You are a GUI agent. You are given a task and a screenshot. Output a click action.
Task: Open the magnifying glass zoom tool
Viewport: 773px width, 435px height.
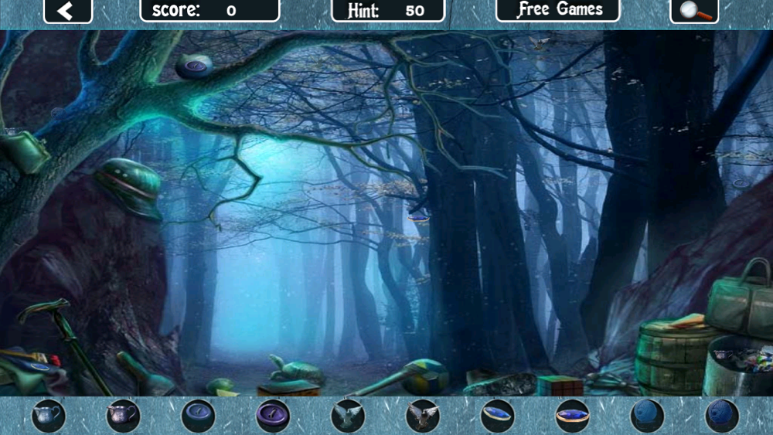click(x=694, y=11)
